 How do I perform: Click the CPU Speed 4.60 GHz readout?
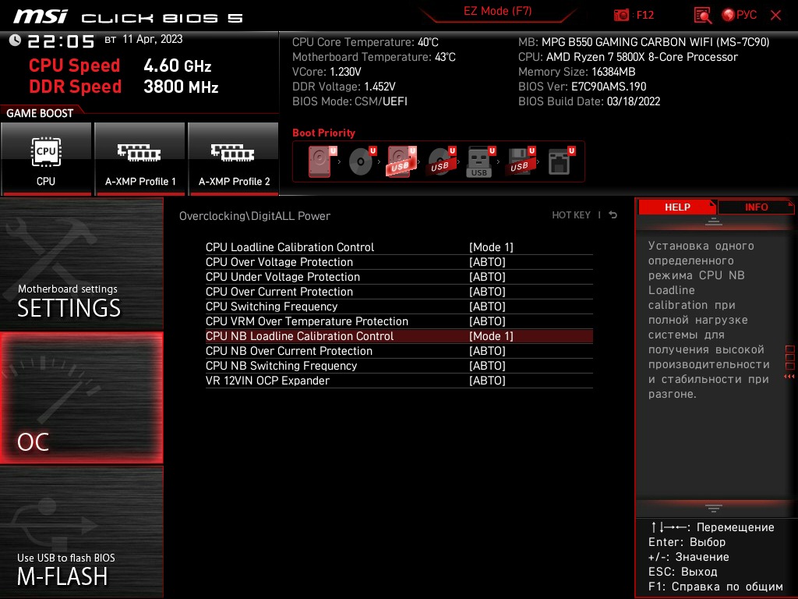(120, 66)
